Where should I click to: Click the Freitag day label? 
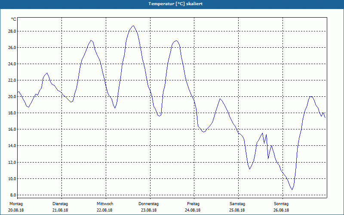click(x=193, y=204)
